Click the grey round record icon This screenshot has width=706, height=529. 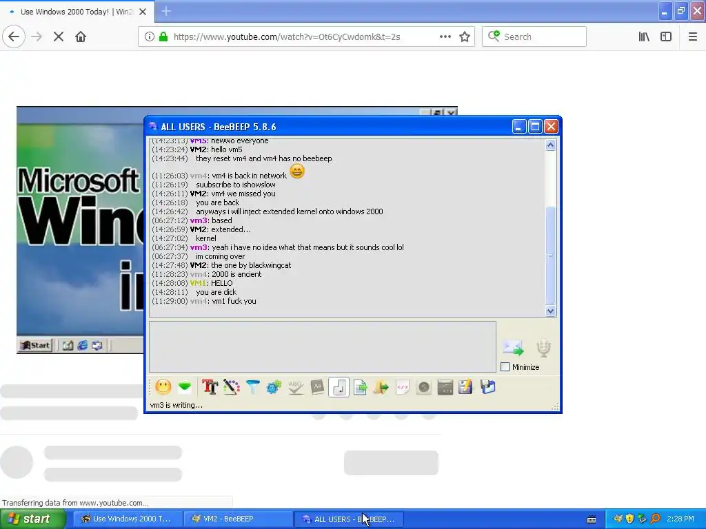coord(424,387)
